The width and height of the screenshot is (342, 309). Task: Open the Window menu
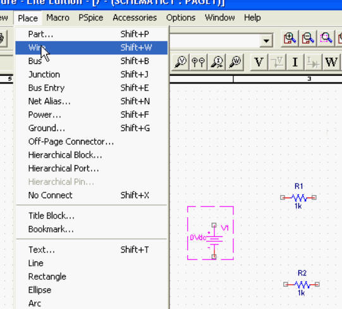pos(220,18)
